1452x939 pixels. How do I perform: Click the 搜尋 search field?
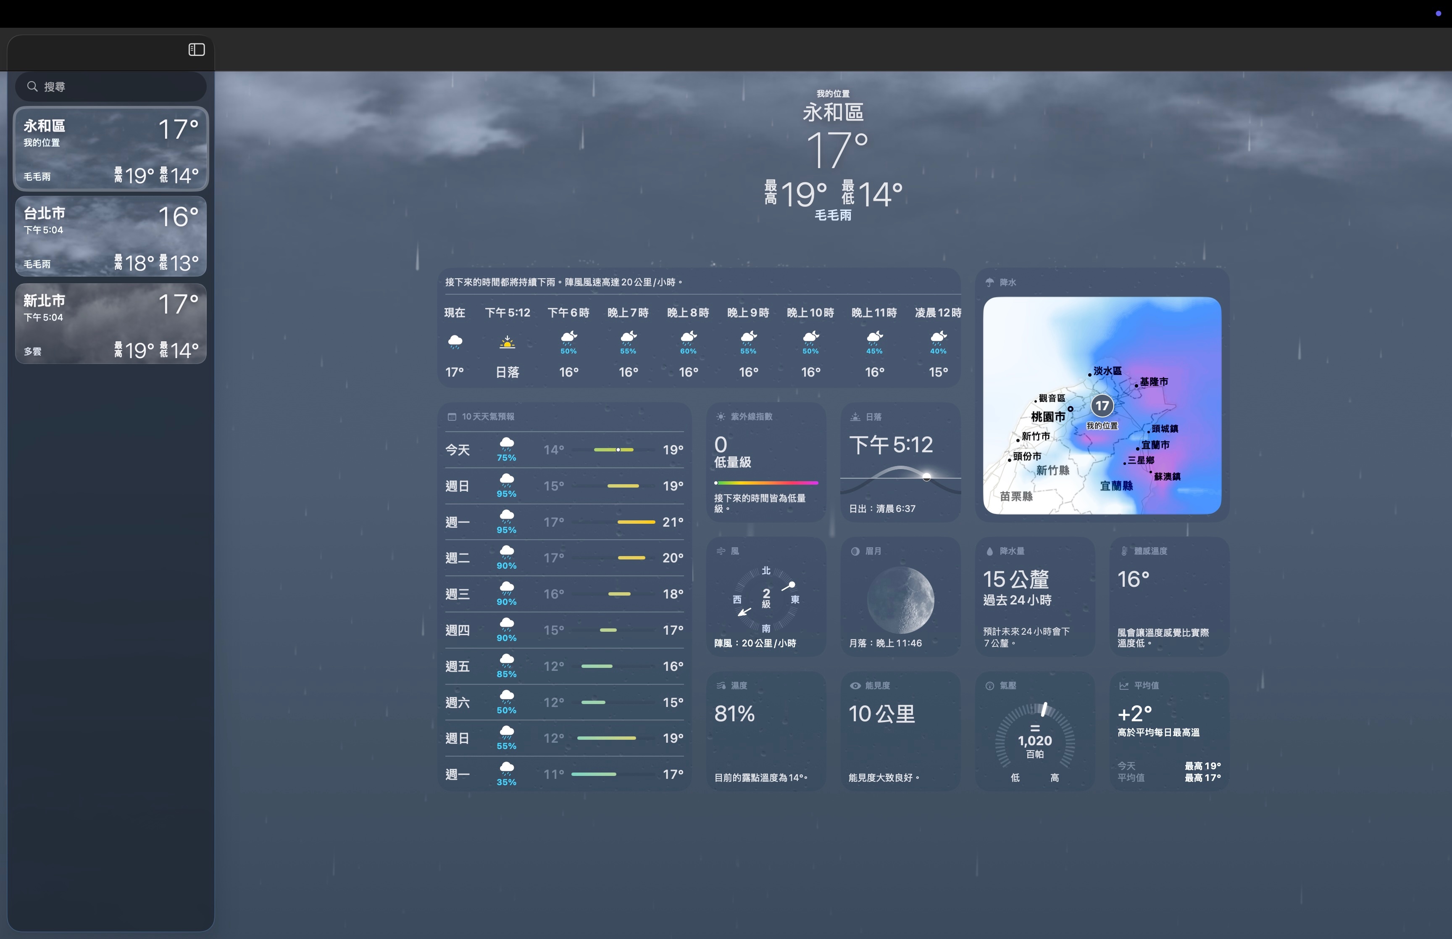[x=111, y=87]
